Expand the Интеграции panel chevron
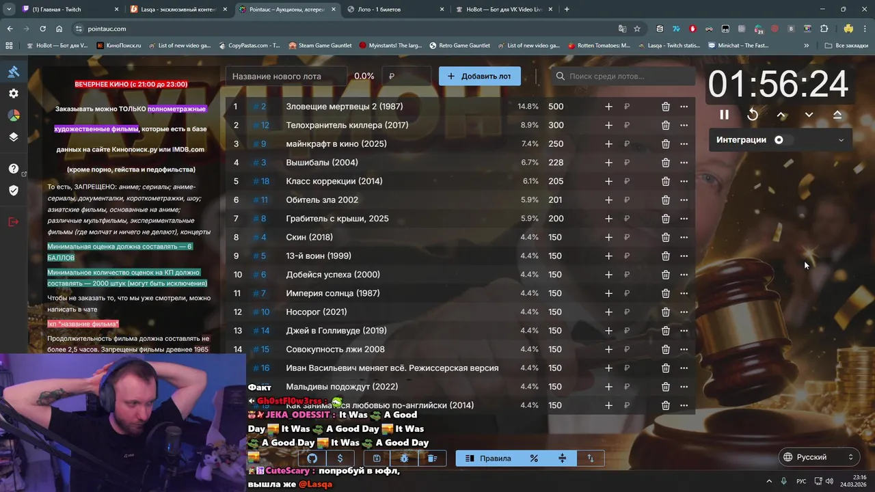Image resolution: width=875 pixels, height=492 pixels. [841, 140]
